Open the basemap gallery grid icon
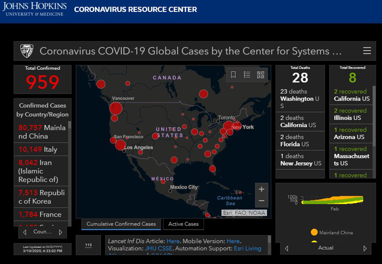Viewport: 382px width, 264px height. coord(260,75)
